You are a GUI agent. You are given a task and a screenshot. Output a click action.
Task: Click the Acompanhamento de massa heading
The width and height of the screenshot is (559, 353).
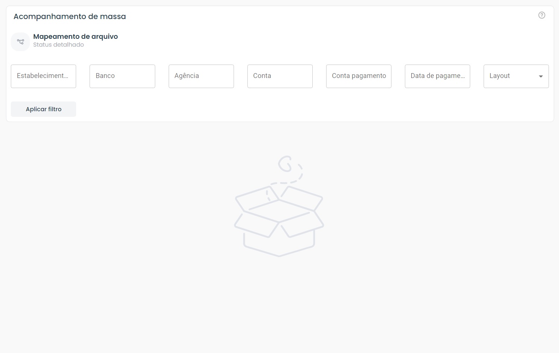coord(70,16)
